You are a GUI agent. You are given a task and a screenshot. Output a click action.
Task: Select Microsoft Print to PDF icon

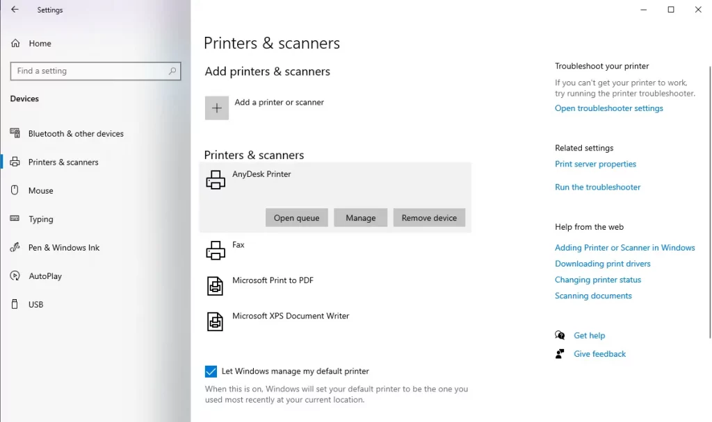coord(215,286)
